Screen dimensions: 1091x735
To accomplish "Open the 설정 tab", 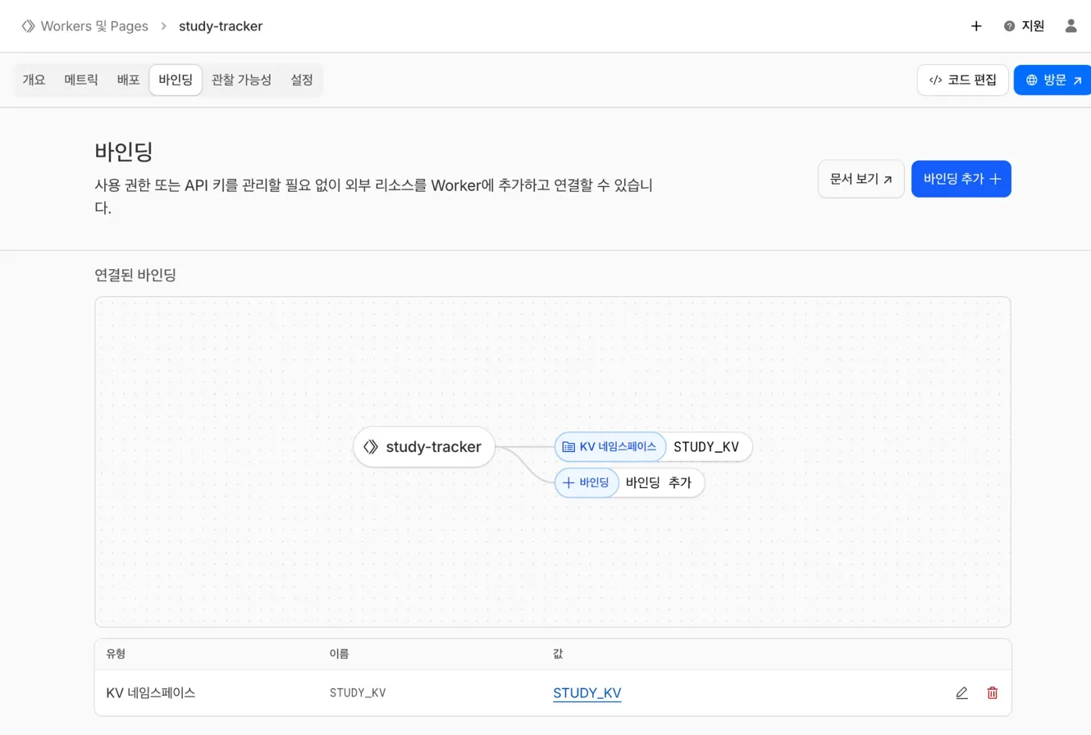I will pyautogui.click(x=302, y=80).
